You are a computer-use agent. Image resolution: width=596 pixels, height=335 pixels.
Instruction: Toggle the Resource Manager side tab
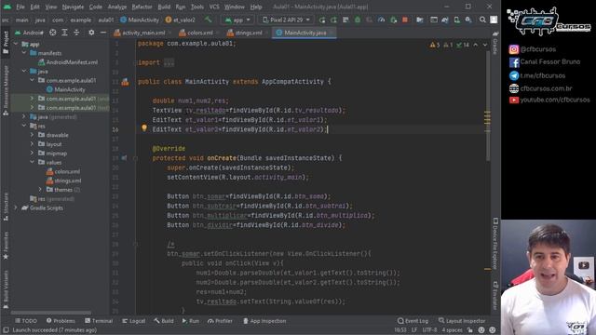tap(6, 90)
